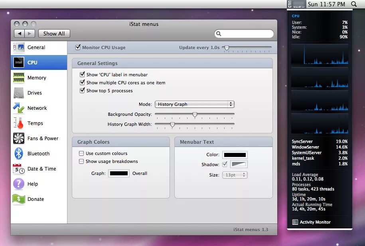
Task: Click the Date & Time calendar icon
Action: pyautogui.click(x=19, y=169)
